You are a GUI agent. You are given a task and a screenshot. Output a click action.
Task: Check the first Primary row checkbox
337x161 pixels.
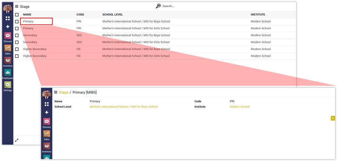pos(17,21)
